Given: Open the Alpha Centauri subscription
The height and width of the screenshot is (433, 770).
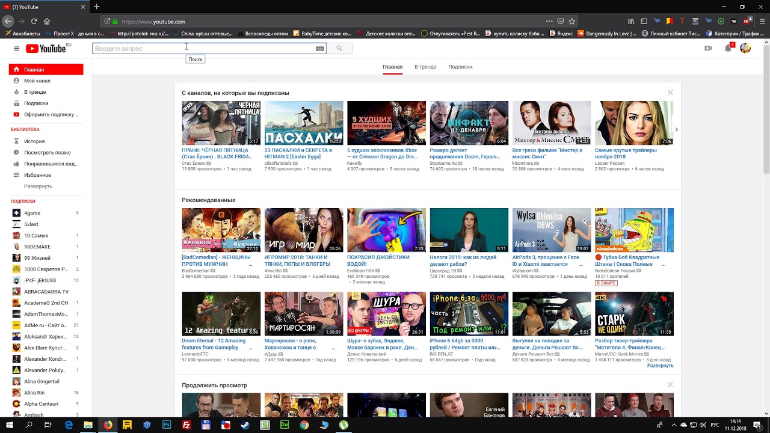Looking at the screenshot, I should click(x=46, y=404).
